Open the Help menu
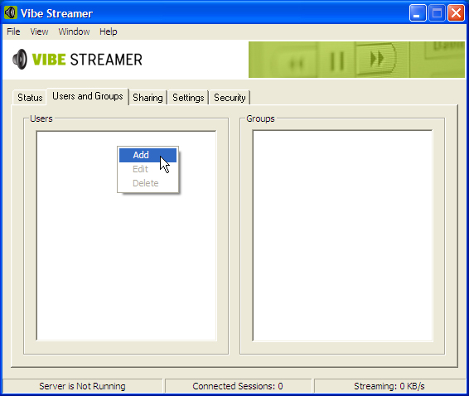Screen dimensions: 469x396 [x=109, y=31]
